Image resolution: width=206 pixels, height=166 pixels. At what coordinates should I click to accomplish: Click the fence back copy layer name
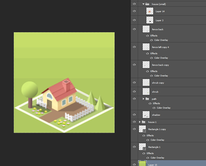point(160,65)
